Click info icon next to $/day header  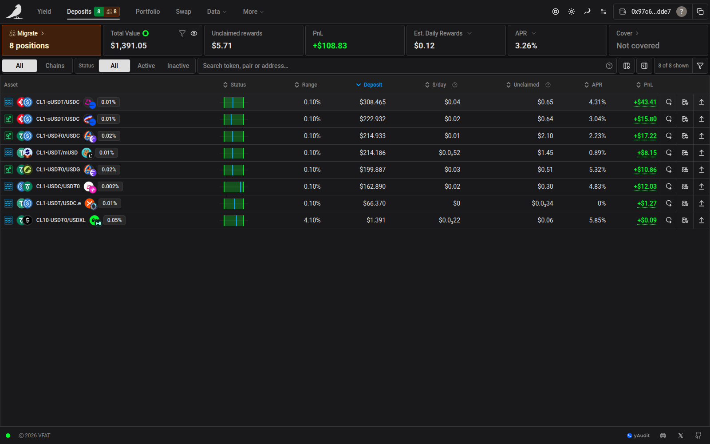pos(455,85)
